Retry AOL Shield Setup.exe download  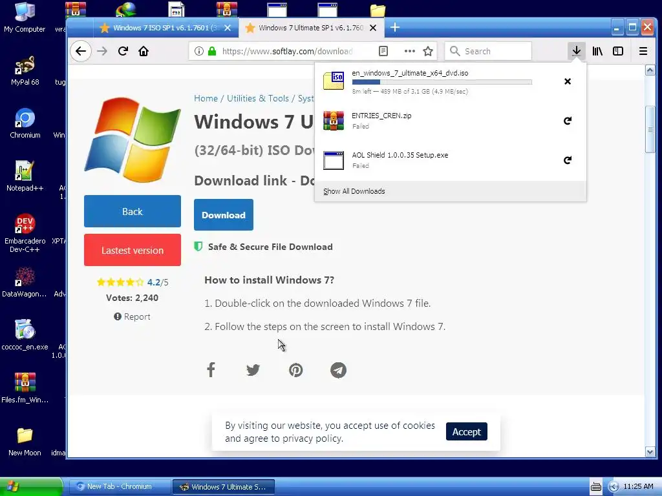(x=568, y=160)
